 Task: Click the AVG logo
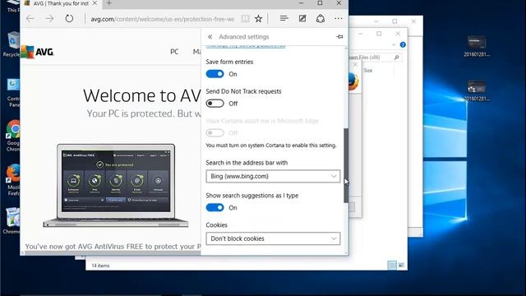[38, 52]
